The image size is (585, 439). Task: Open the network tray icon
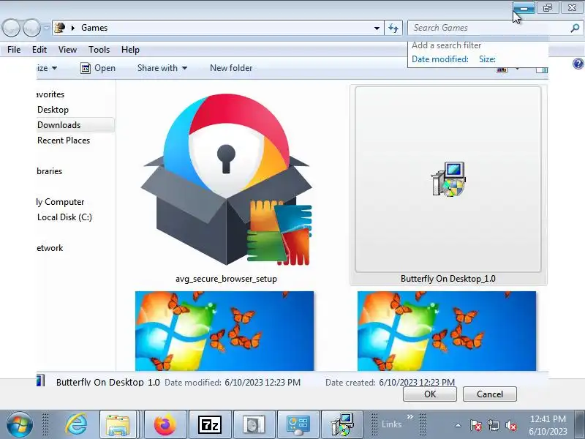click(494, 425)
